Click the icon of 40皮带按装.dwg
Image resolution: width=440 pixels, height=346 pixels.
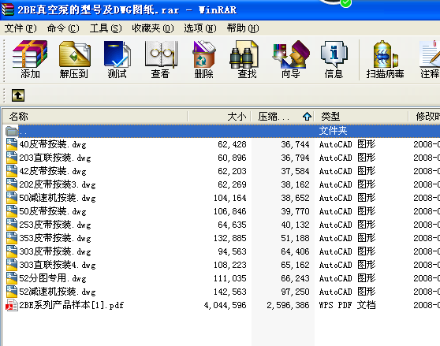pos(12,144)
